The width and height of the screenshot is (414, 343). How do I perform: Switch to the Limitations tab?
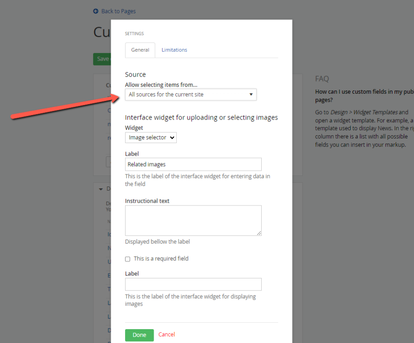pyautogui.click(x=174, y=50)
